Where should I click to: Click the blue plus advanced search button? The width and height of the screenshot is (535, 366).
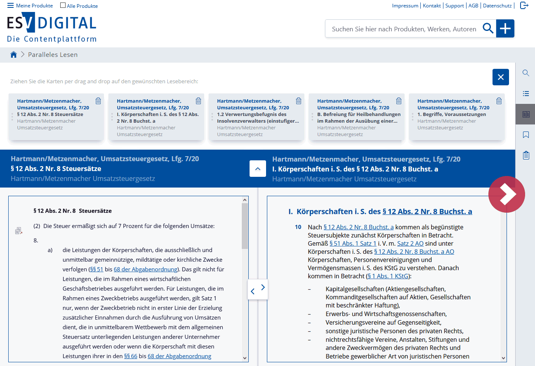pos(505,28)
